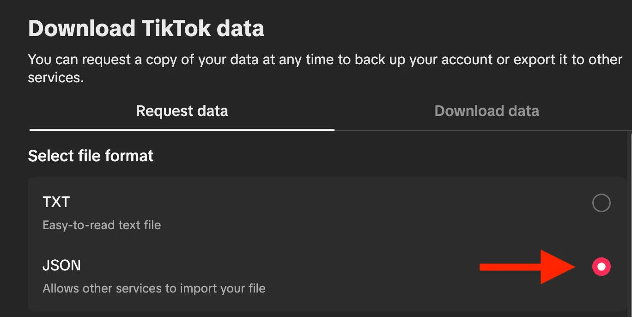The height and width of the screenshot is (317, 632).
Task: Click the "Download TikTok data" heading
Action: pyautogui.click(x=146, y=29)
